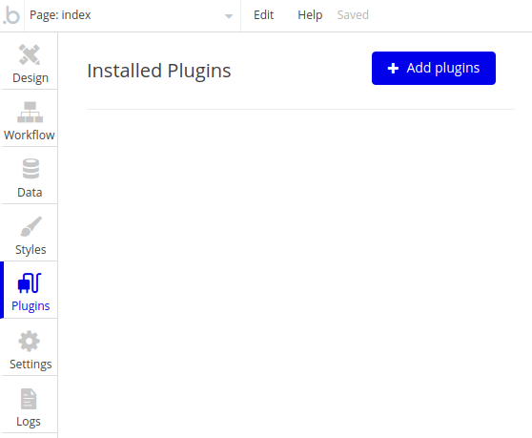Go to the Data tab label
532x438 pixels.
coord(30,193)
